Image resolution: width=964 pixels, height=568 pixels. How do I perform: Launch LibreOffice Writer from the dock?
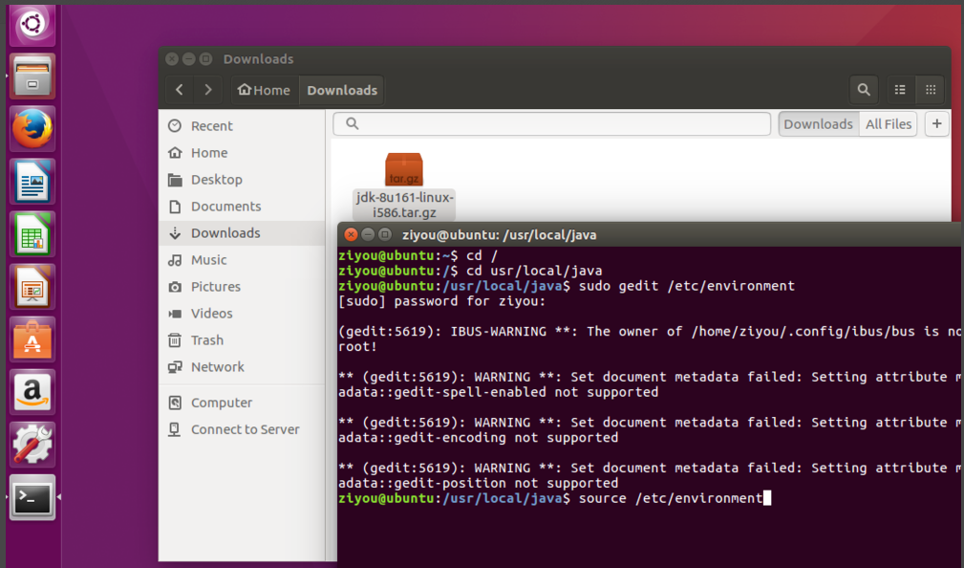[x=32, y=182]
